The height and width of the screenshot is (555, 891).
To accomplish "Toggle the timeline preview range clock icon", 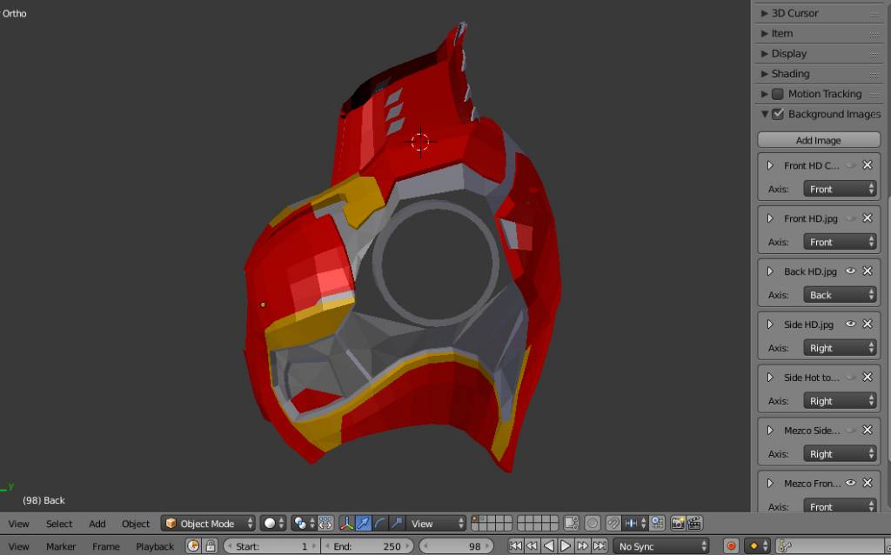I will [x=194, y=546].
